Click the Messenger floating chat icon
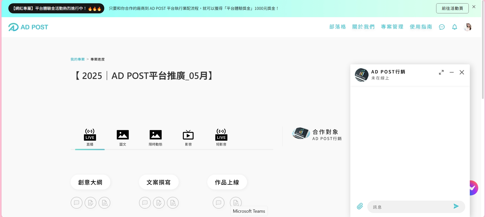This screenshot has height=217, width=486. [474, 188]
